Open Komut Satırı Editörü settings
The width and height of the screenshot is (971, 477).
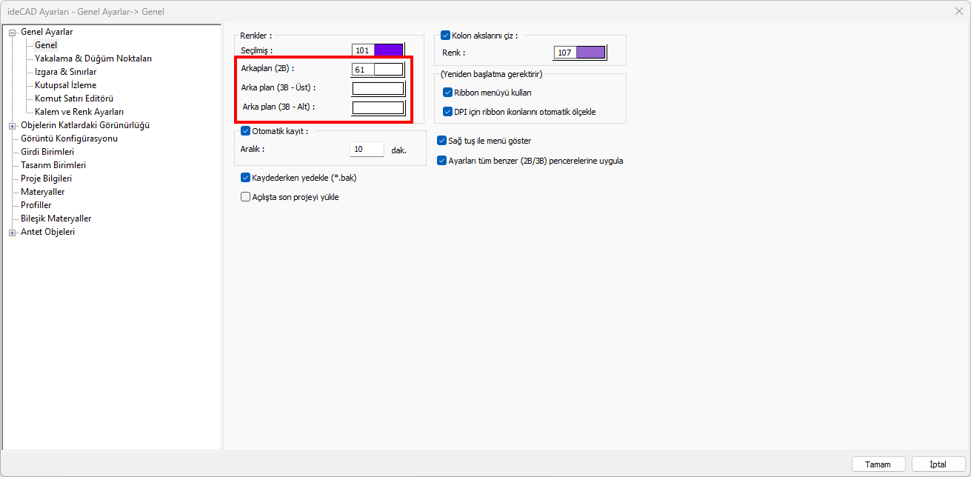click(74, 99)
